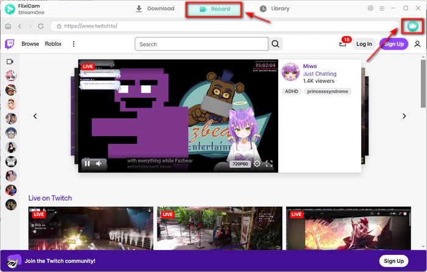Image resolution: width=427 pixels, height=272 pixels.
Task: Focus the Twitch Search field
Action: [201, 44]
